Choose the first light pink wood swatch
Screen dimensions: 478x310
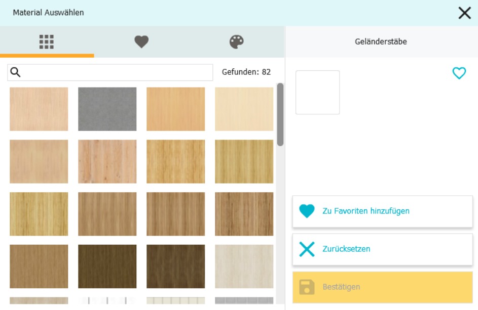point(39,109)
